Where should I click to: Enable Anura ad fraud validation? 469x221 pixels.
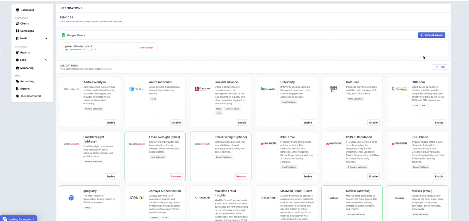point(176,122)
